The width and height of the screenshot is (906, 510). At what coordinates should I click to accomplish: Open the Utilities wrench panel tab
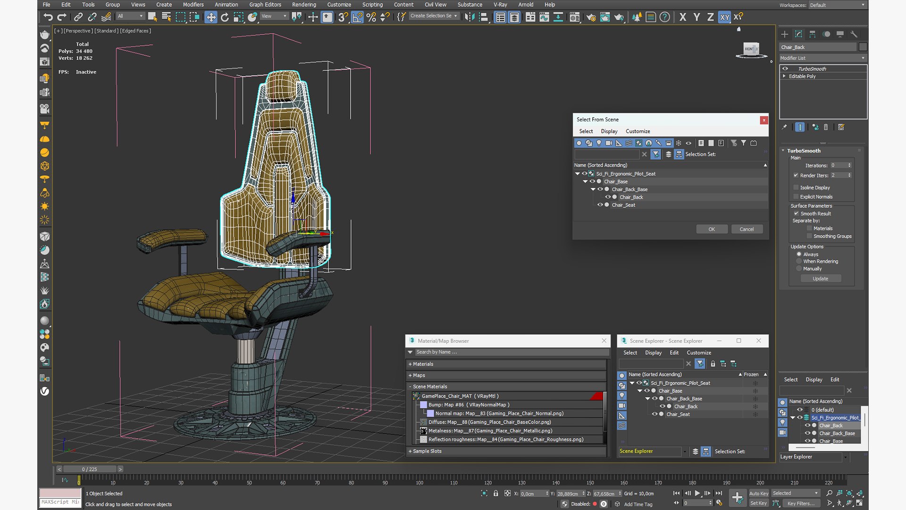coord(854,34)
